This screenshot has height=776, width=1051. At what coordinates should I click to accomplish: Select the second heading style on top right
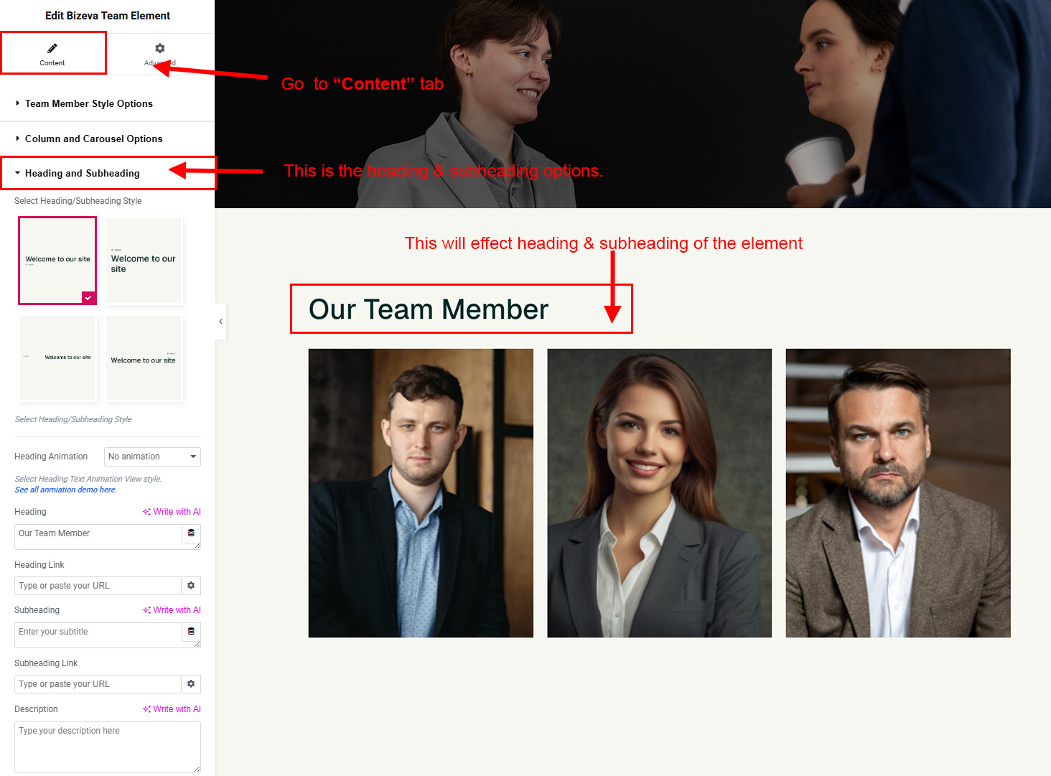tap(144, 261)
